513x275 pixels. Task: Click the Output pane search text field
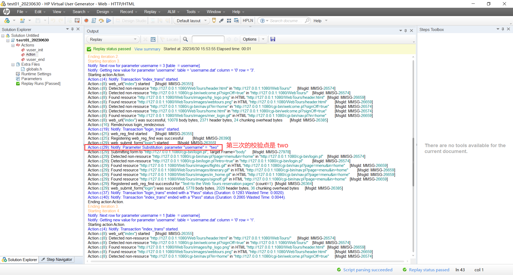[x=208, y=39]
